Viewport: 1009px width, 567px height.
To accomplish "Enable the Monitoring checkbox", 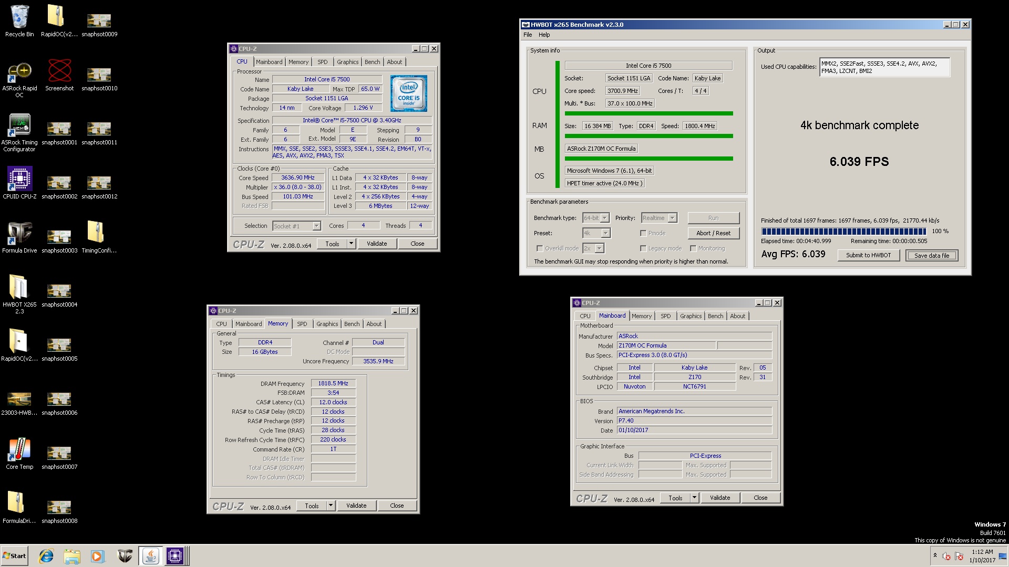I will pyautogui.click(x=693, y=248).
